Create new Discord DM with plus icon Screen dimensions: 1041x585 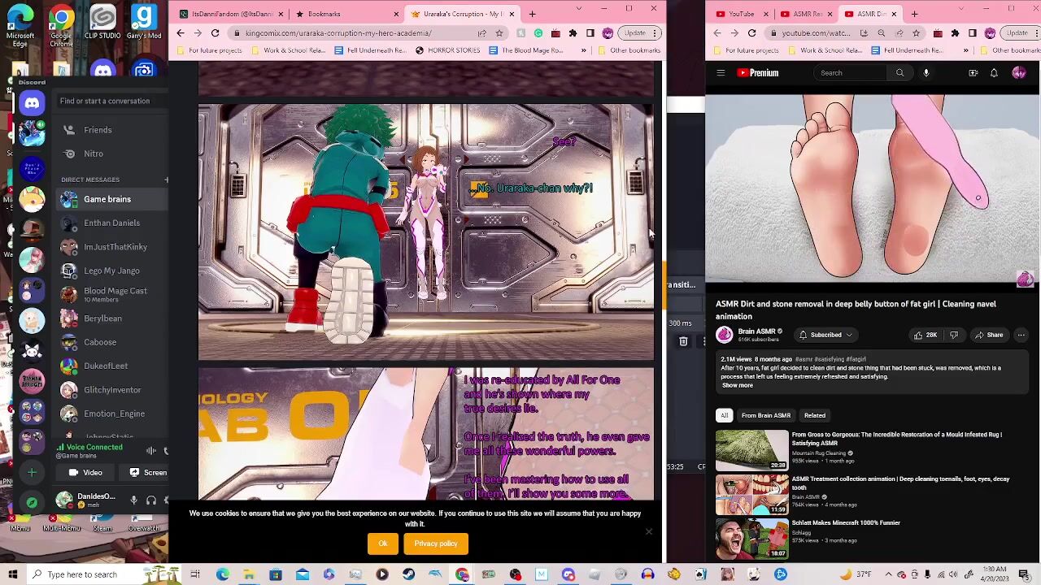(x=166, y=180)
